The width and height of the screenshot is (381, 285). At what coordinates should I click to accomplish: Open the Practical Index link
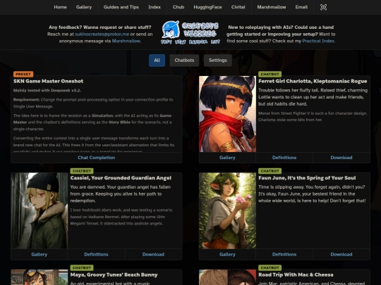(x=318, y=41)
